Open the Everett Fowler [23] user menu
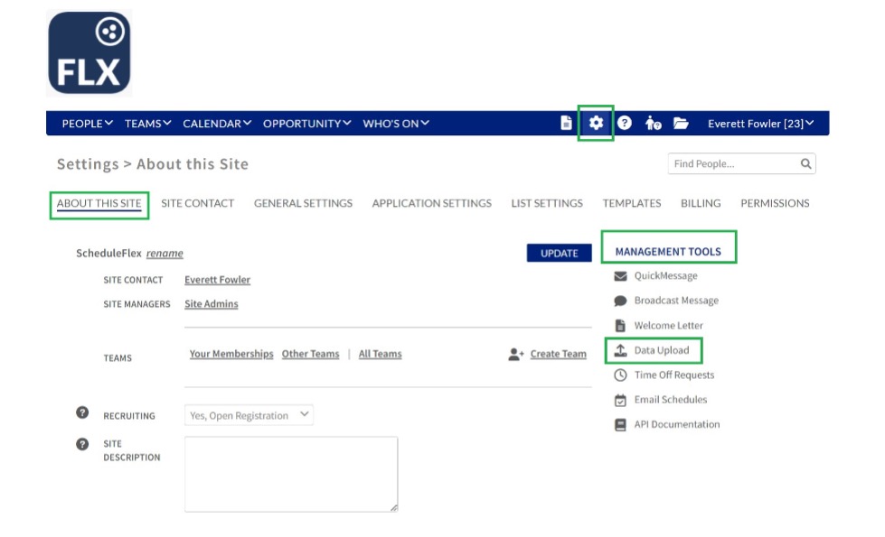The height and width of the screenshot is (537, 885). tap(760, 124)
